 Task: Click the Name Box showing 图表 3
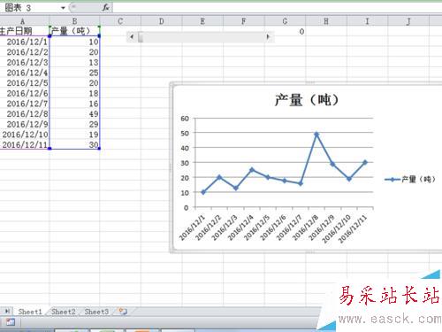(29, 8)
